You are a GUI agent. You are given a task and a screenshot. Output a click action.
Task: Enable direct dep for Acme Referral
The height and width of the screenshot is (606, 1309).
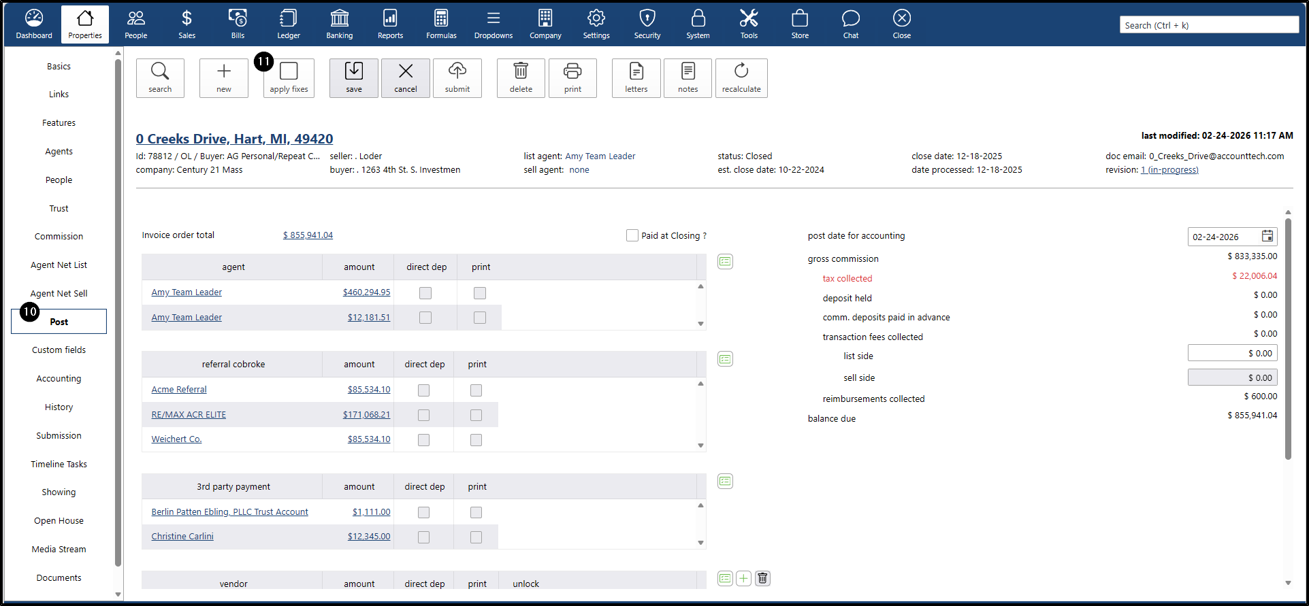[423, 390]
